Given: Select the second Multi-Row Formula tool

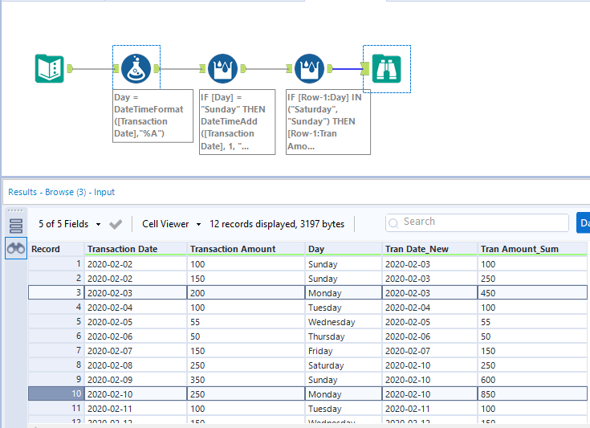Looking at the screenshot, I should [309, 68].
